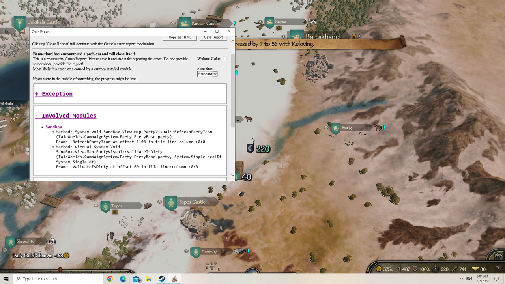
Task: Toggle the track eye icon beside Tepes Castle
Action: point(159,202)
